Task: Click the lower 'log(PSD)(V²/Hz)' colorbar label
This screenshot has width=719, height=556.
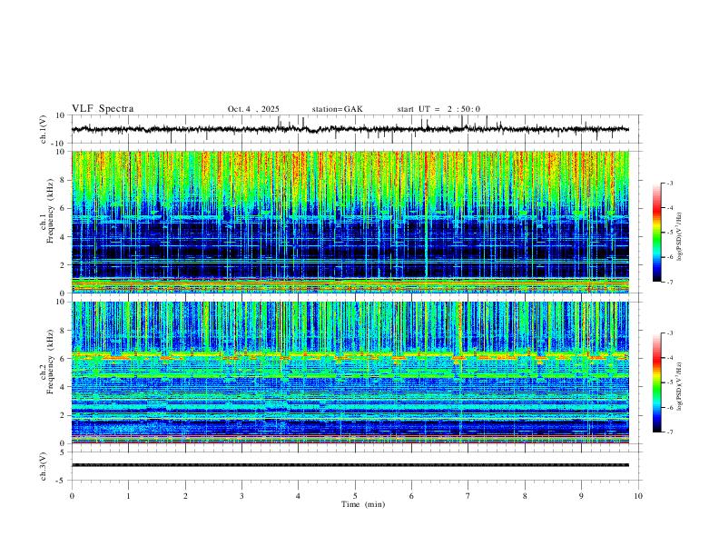Action: (679, 386)
